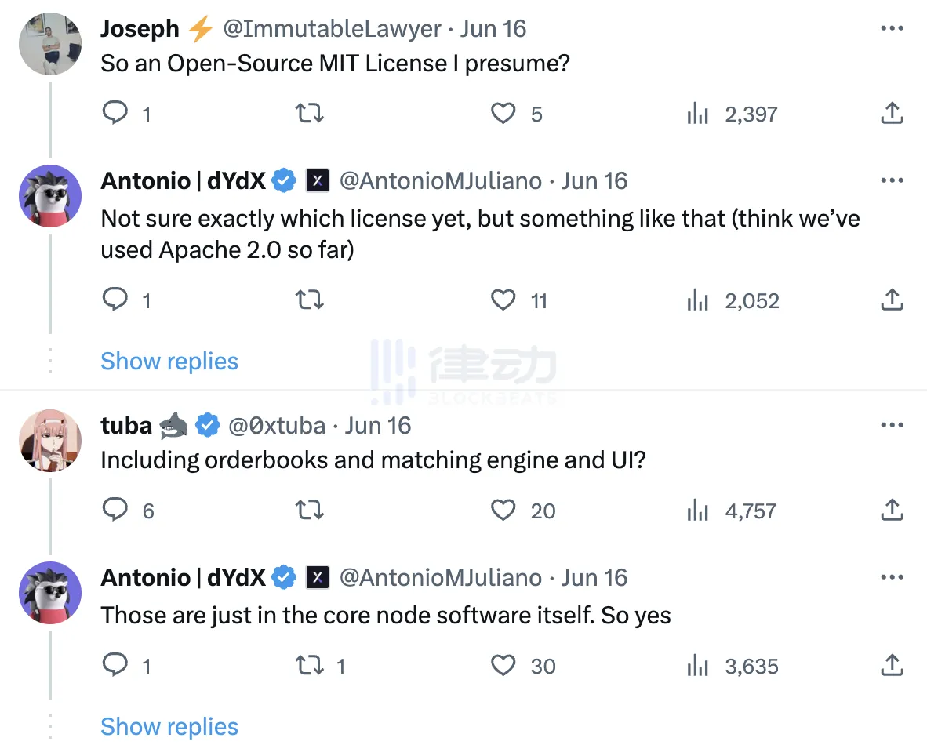
Task: Like Joseph's tweet with 5 likes
Action: pyautogui.click(x=503, y=114)
